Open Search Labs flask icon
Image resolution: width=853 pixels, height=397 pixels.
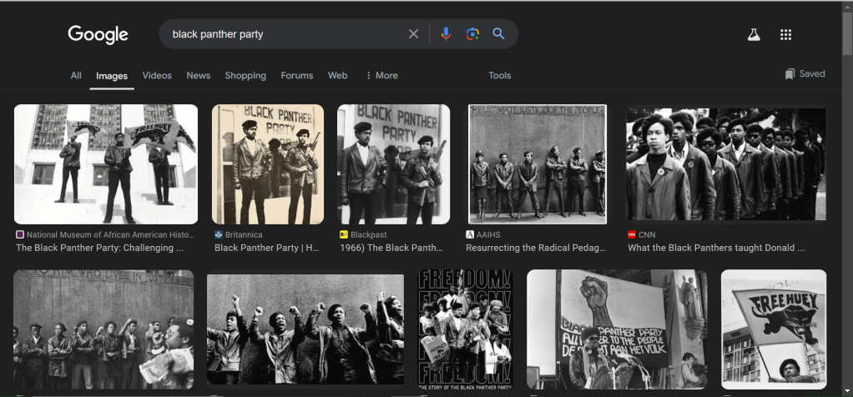click(x=754, y=35)
